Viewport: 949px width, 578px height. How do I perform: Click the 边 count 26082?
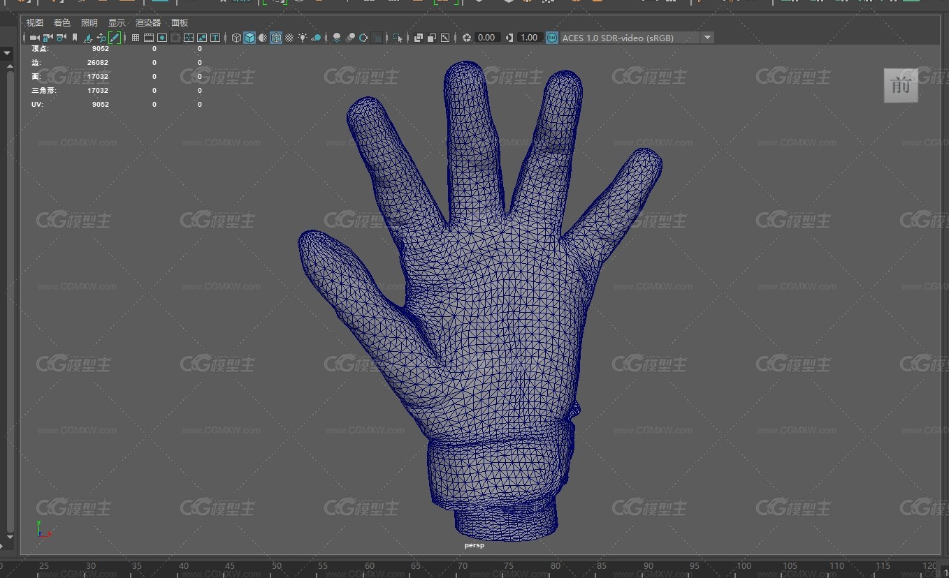click(98, 63)
